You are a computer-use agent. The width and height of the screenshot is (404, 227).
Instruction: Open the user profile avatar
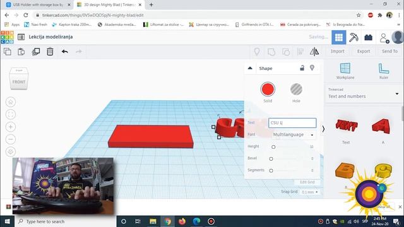397,37
